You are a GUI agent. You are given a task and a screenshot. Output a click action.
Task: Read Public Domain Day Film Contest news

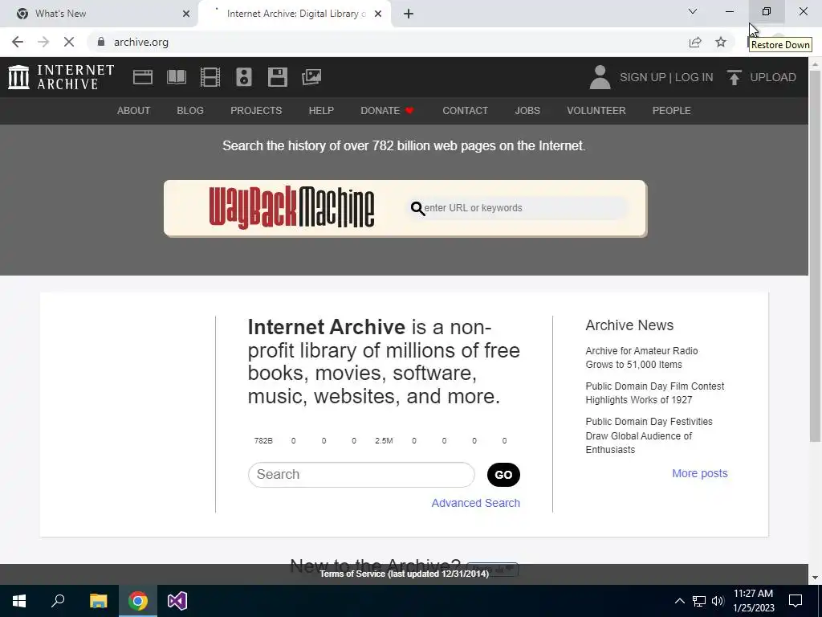pos(655,393)
